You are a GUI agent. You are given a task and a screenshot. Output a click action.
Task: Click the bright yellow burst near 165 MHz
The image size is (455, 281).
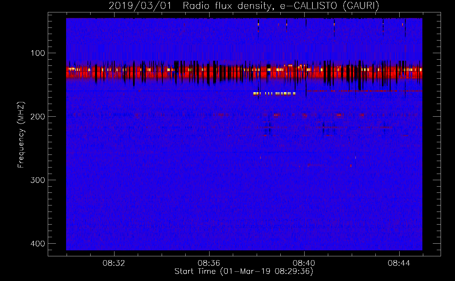tap(274, 94)
